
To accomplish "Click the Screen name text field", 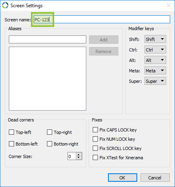I will 102,19.
